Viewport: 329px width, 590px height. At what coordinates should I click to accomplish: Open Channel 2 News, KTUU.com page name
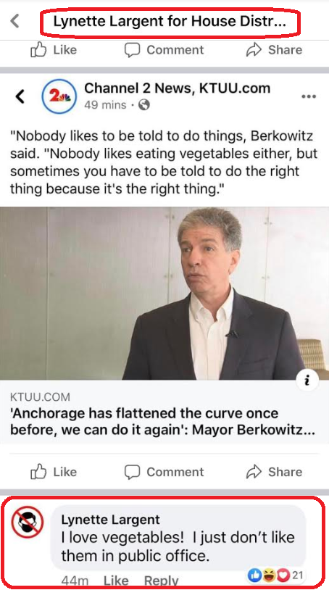tap(177, 88)
